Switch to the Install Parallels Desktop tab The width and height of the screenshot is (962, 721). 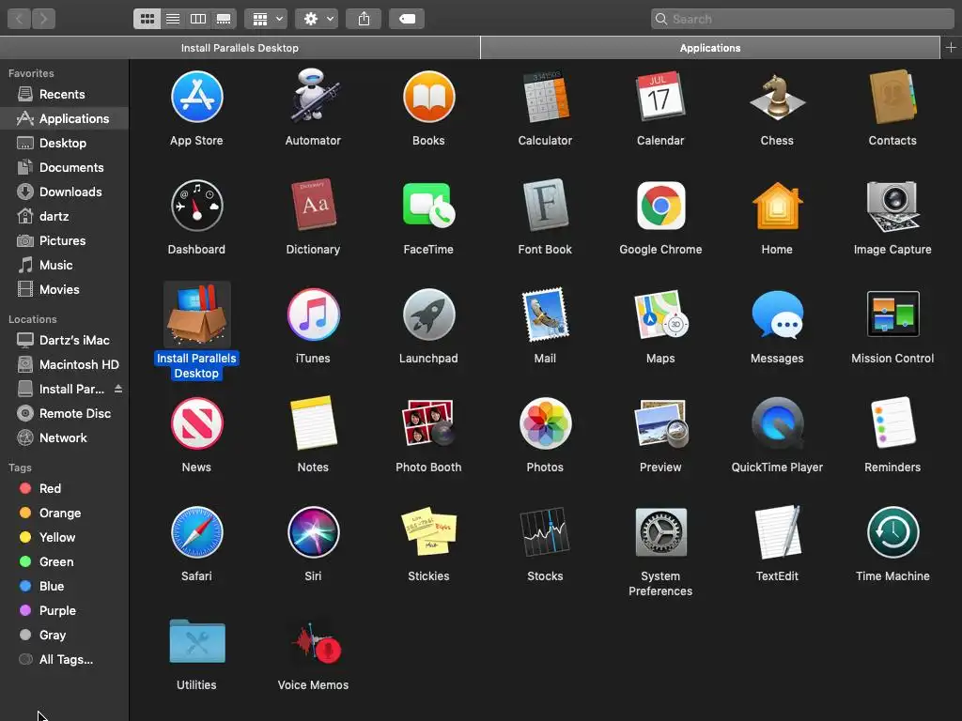click(240, 48)
